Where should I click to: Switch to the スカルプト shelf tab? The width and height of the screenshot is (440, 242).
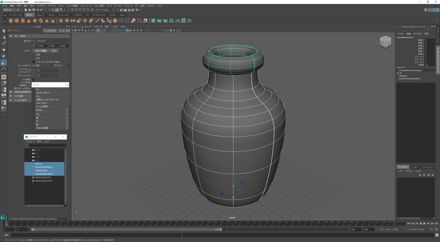(x=40, y=15)
